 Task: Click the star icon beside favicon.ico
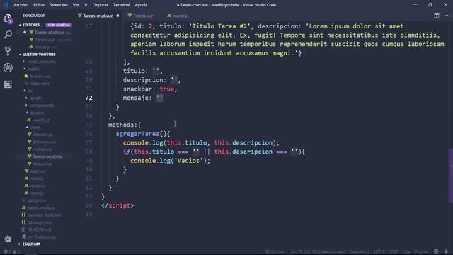click(x=26, y=76)
